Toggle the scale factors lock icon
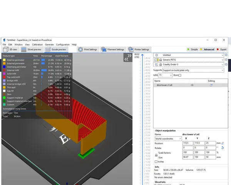This screenshot has height=185, width=231. (x=156, y=155)
